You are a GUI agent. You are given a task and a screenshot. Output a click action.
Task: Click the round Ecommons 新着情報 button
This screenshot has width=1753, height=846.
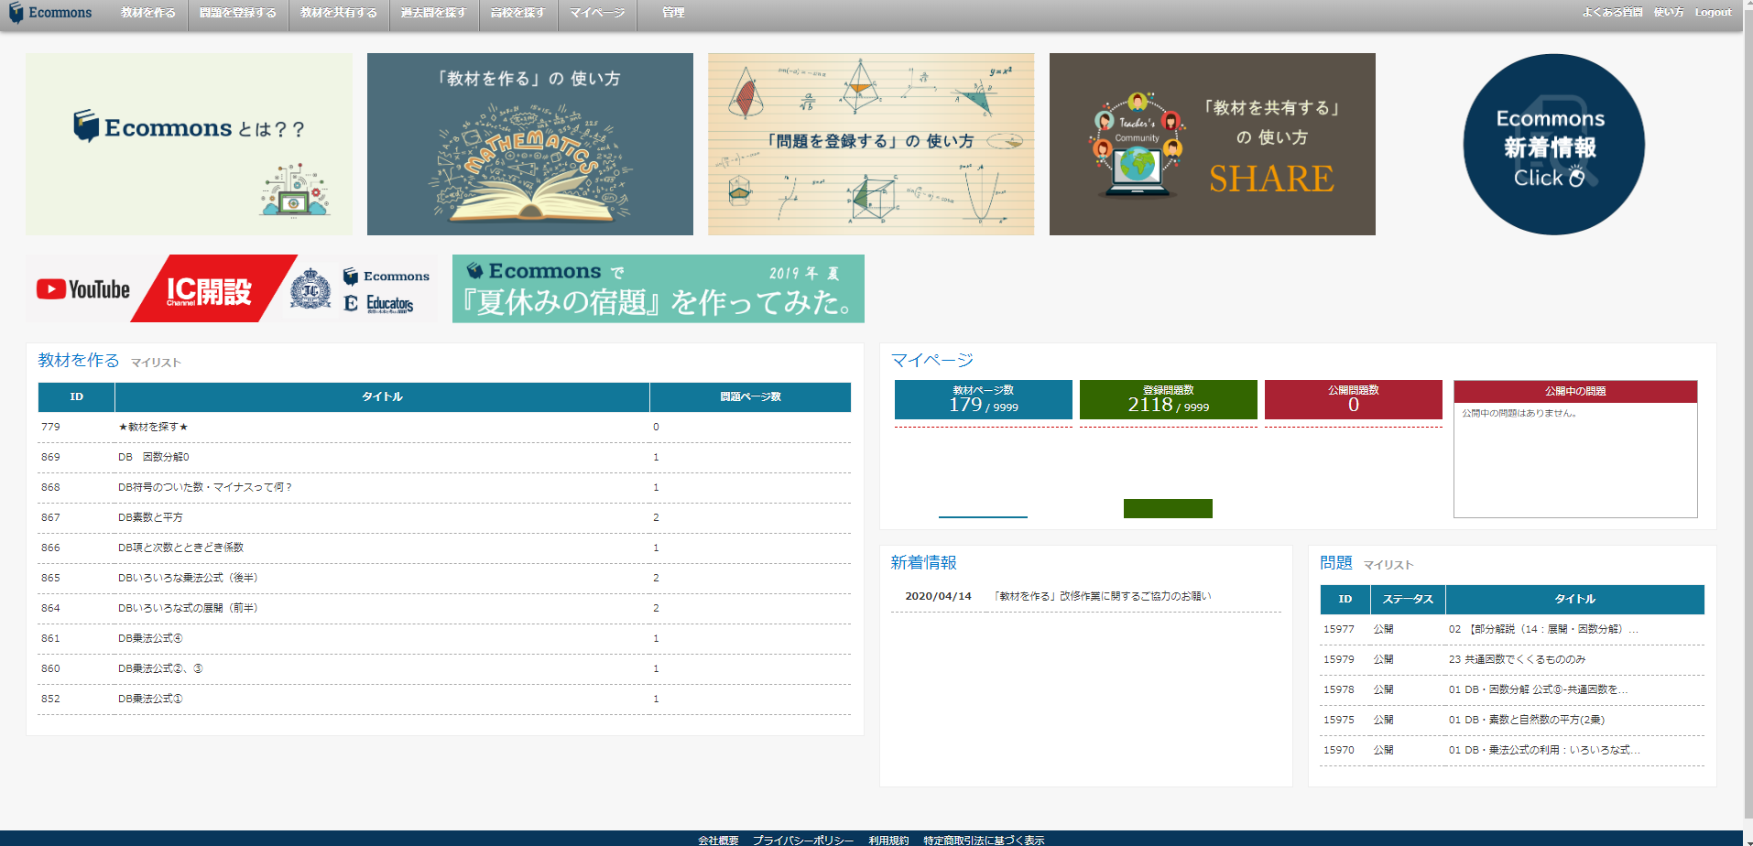(1553, 145)
